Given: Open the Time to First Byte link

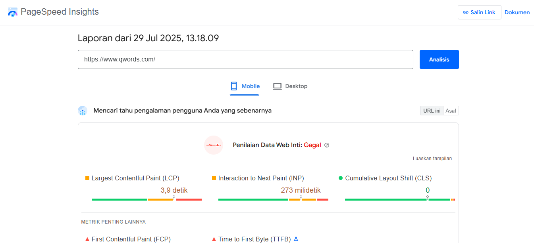Looking at the screenshot, I should (x=254, y=239).
